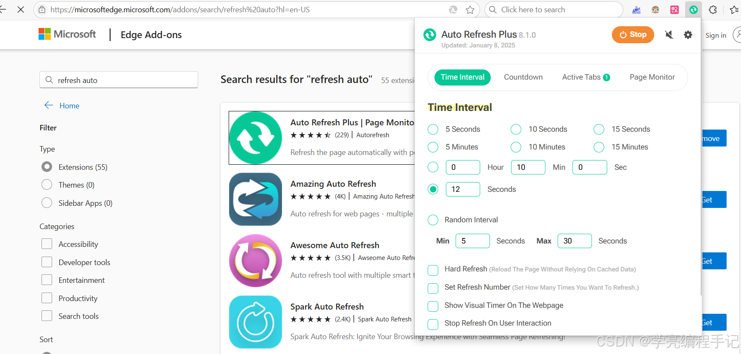The width and height of the screenshot is (741, 354).
Task: Click the Min input field showing 10
Action: click(528, 167)
